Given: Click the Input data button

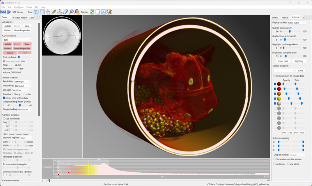Looking at the screenshot, I should click(283, 61).
